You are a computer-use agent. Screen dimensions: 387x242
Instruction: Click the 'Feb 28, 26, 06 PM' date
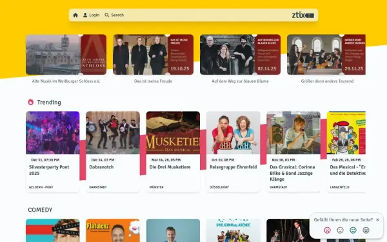346,160
